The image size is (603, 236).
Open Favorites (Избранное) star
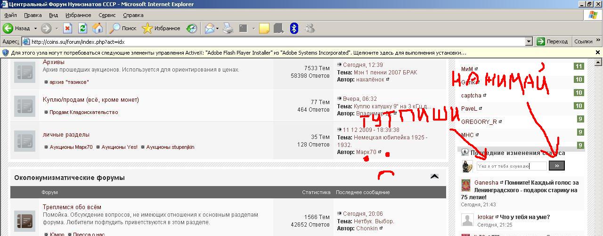click(x=161, y=28)
